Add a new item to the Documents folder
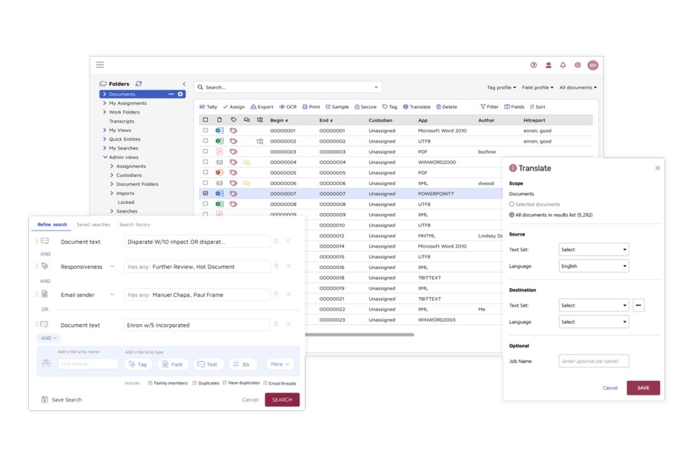 click(x=180, y=94)
